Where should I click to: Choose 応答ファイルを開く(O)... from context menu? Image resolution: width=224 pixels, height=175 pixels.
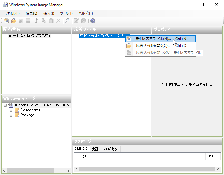(x=161, y=46)
